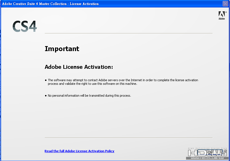Image resolution: width=230 pixels, height=161 pixels.
Task: Click the "Important" heading
Action: pos(62,49)
